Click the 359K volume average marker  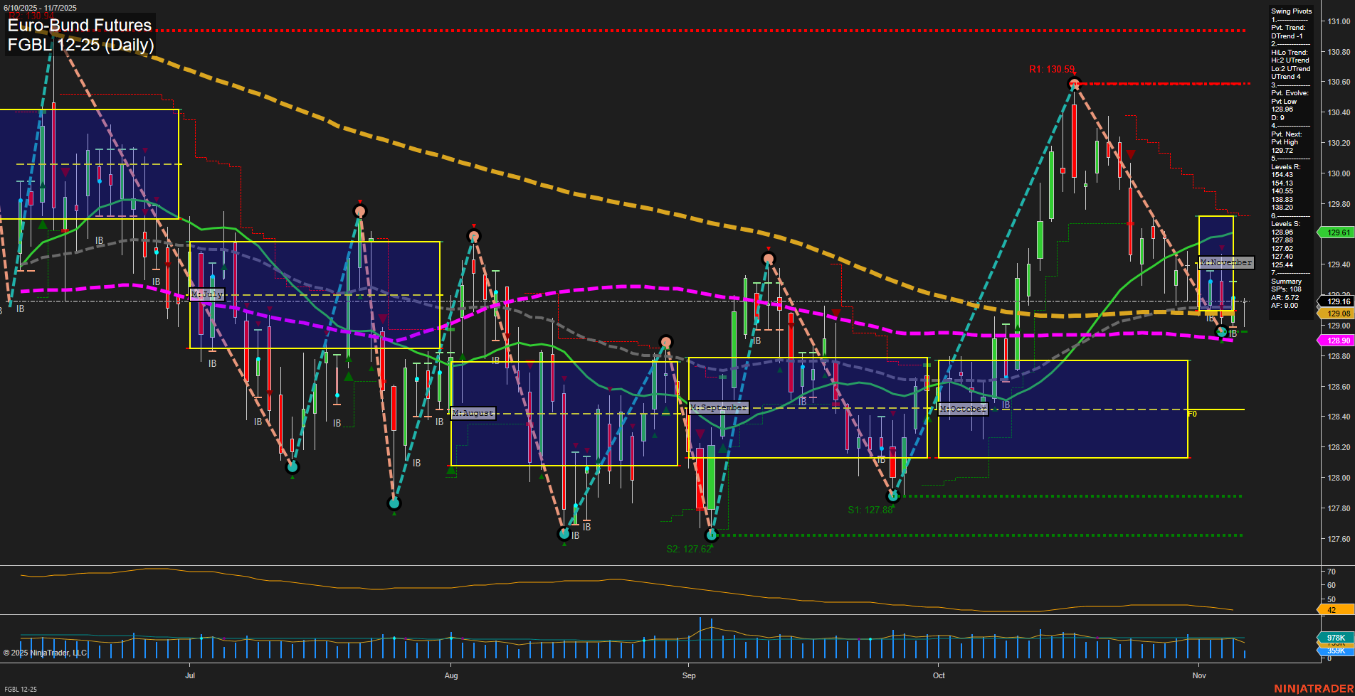(1336, 651)
